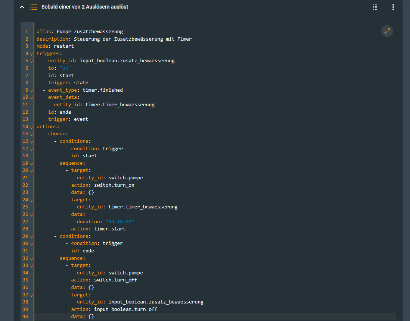Screen dimensions: 410x321
Task: Fold the choose block at line 15
Action: (31, 134)
